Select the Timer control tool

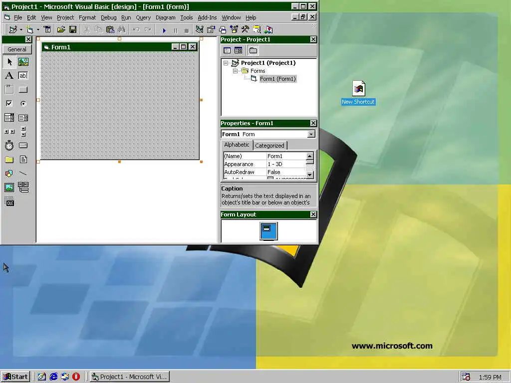click(x=9, y=146)
